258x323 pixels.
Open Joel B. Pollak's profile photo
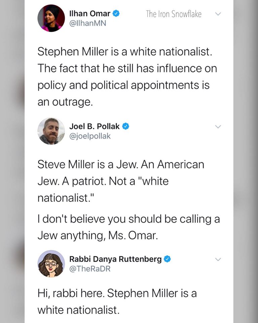tap(51, 131)
